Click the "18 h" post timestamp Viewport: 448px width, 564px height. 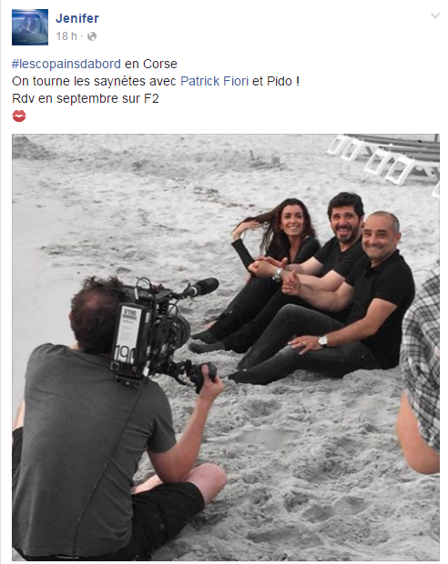[66, 36]
